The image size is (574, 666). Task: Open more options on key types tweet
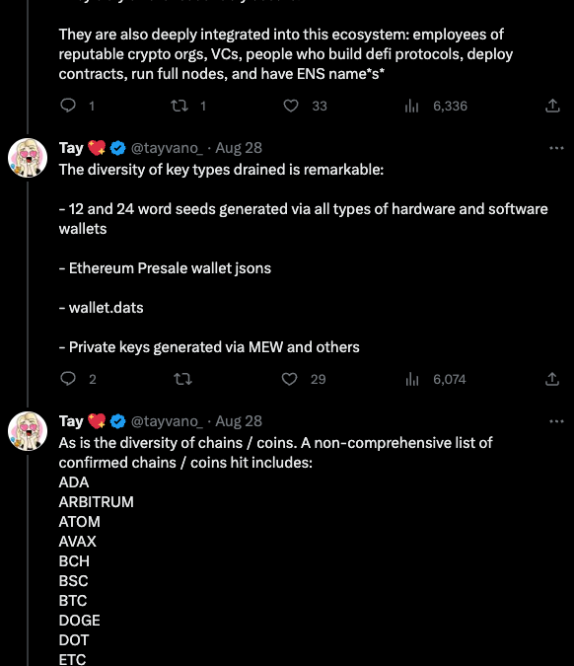tap(556, 148)
